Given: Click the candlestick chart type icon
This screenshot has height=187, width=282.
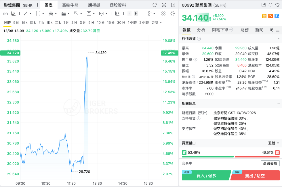Looking at the screenshot, I should click(117, 13).
